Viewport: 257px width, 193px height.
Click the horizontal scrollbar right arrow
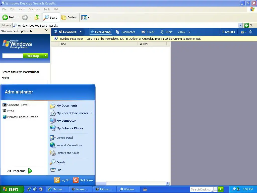pos(167,183)
